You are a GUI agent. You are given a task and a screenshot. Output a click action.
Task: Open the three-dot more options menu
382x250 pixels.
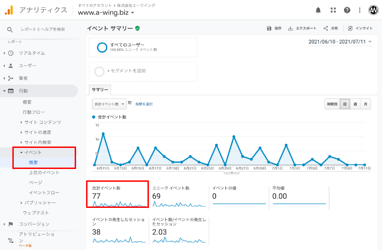[360, 10]
